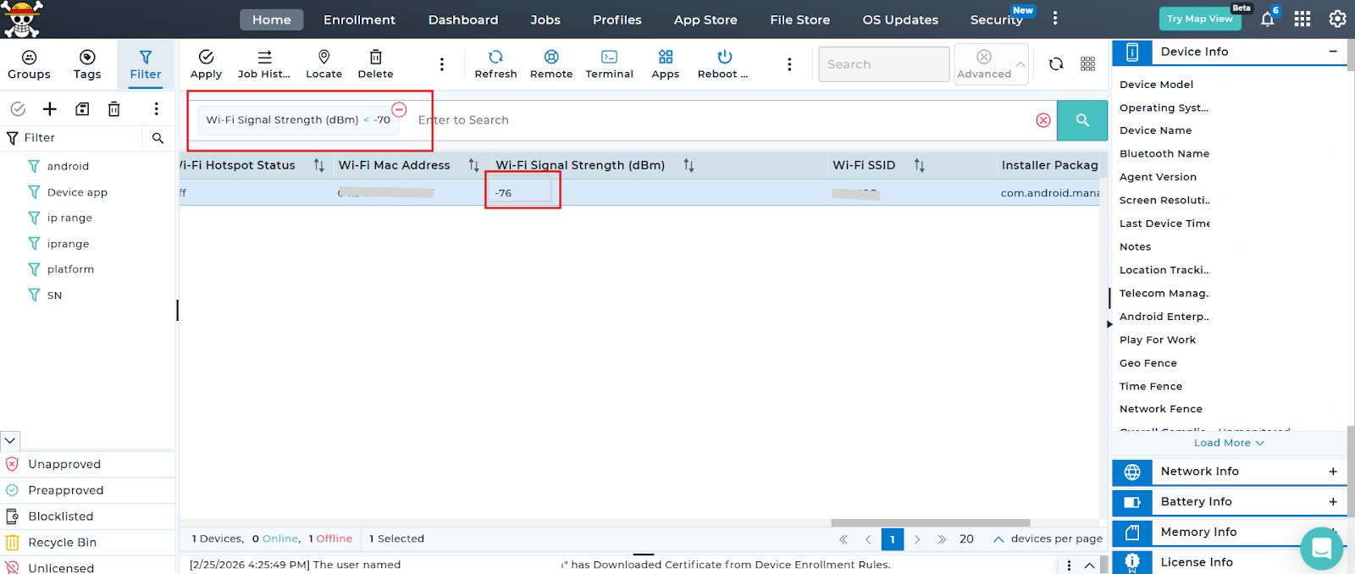
Task: Click the Locate device icon
Action: pyautogui.click(x=324, y=57)
